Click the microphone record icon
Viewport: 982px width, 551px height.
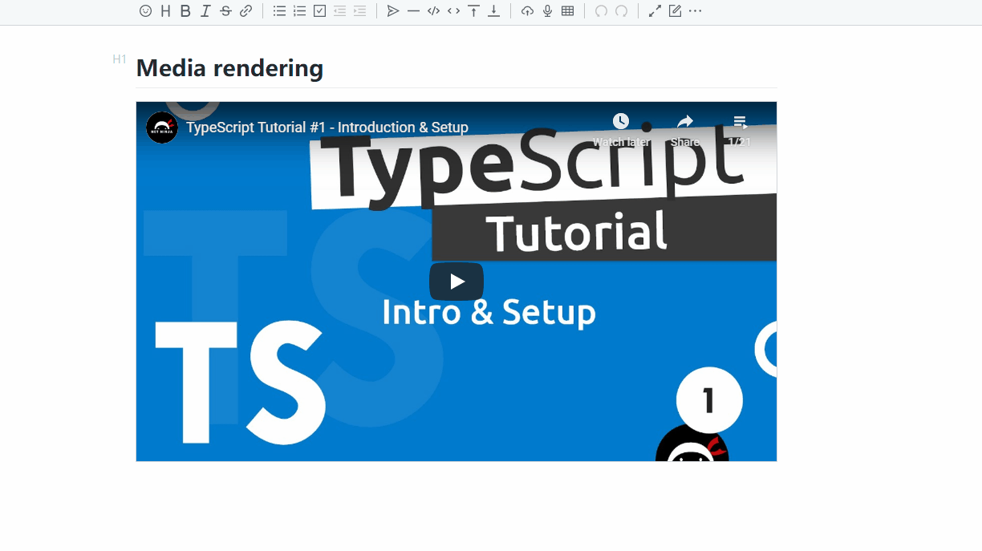[x=547, y=11]
